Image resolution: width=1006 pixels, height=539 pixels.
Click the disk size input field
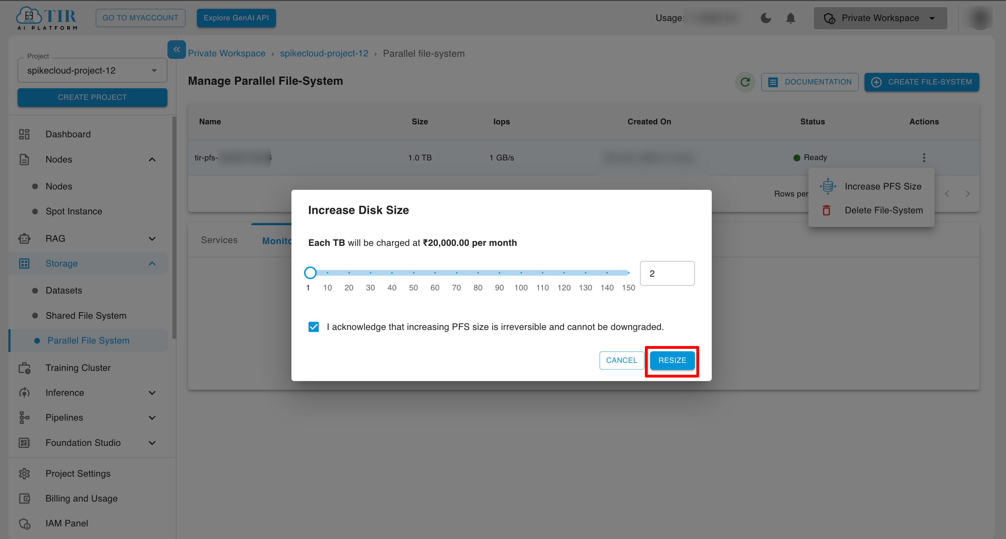click(667, 273)
